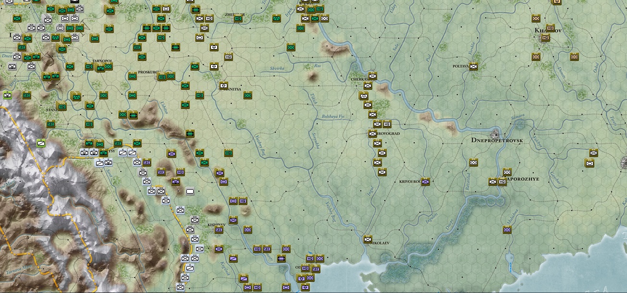The height and width of the screenshot is (293, 627).
Task: Select purple cavalry counter at Krivoi Rog
Action: (425, 182)
